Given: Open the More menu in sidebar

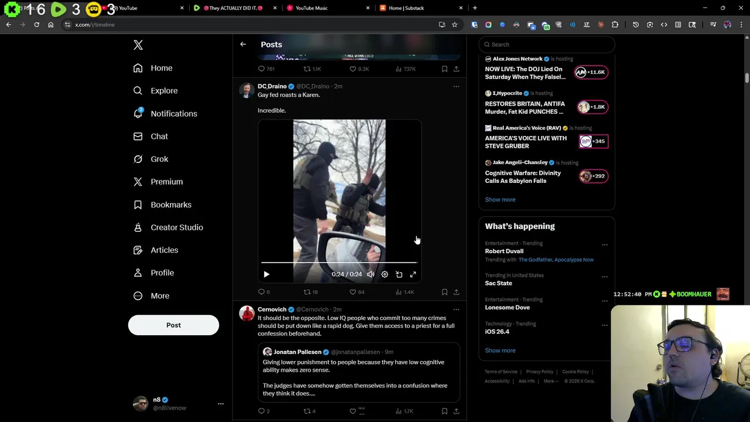Looking at the screenshot, I should click(151, 295).
